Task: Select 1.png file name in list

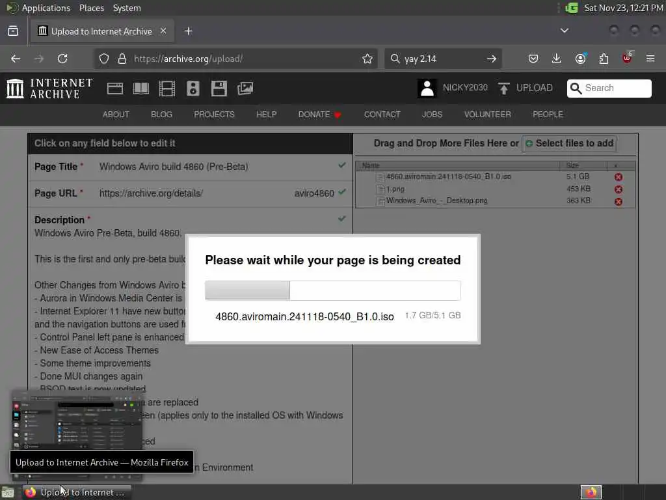Action: (395, 189)
